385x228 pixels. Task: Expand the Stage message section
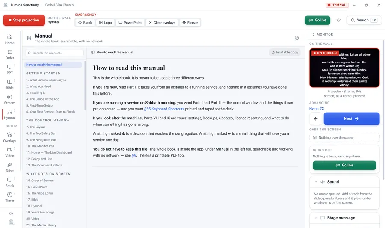344,218
